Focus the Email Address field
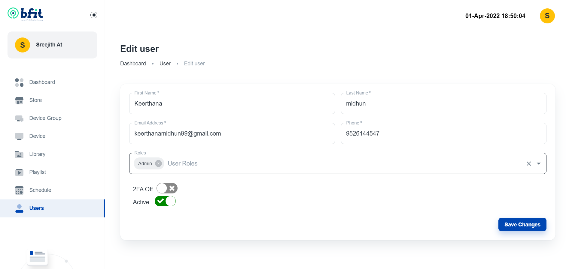The height and width of the screenshot is (269, 566). coord(232,133)
